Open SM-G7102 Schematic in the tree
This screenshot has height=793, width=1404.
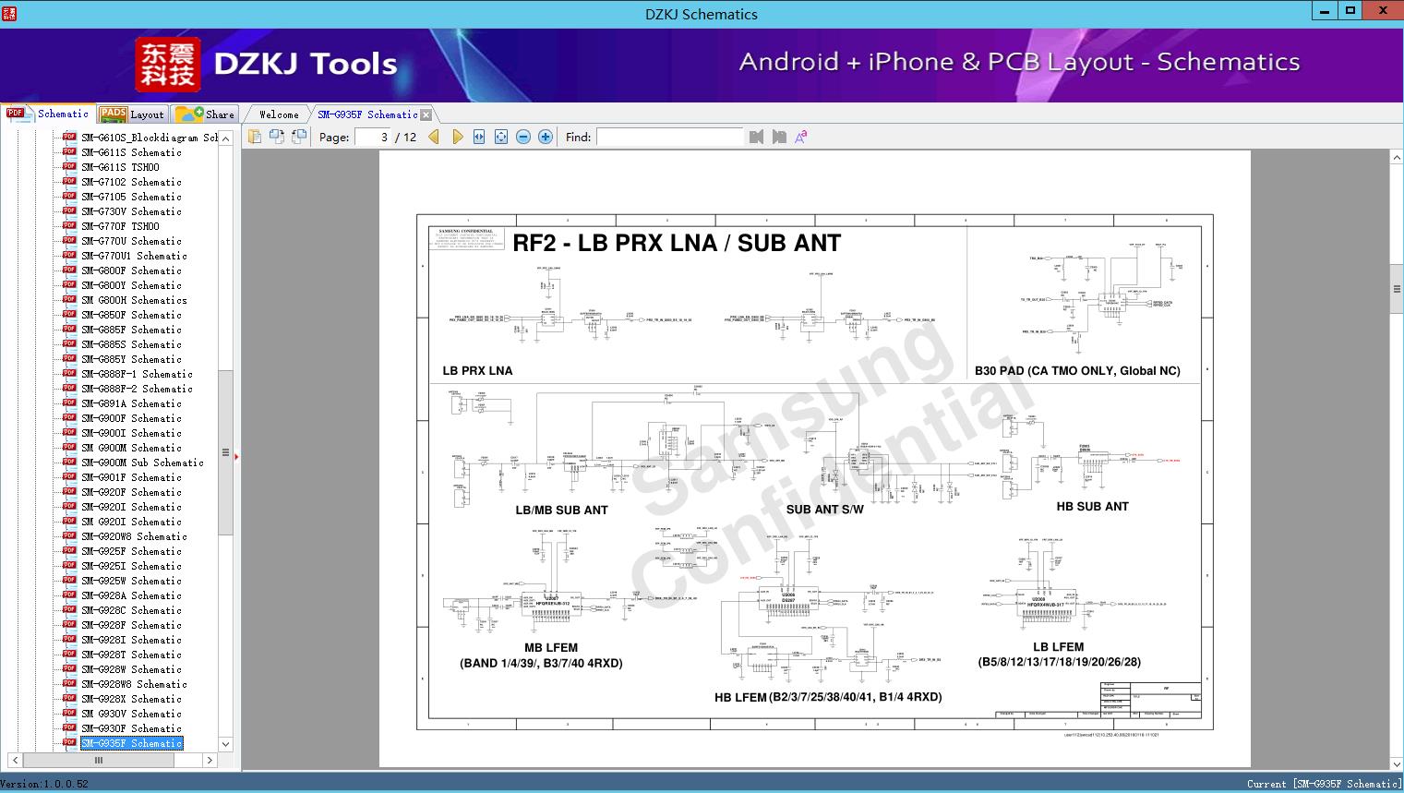[x=131, y=182]
